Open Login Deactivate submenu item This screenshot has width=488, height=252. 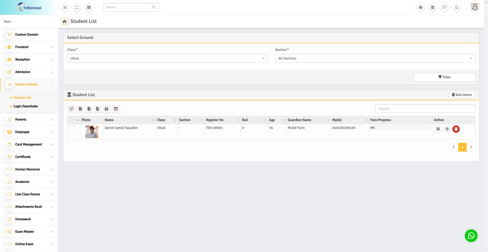pyautogui.click(x=25, y=106)
